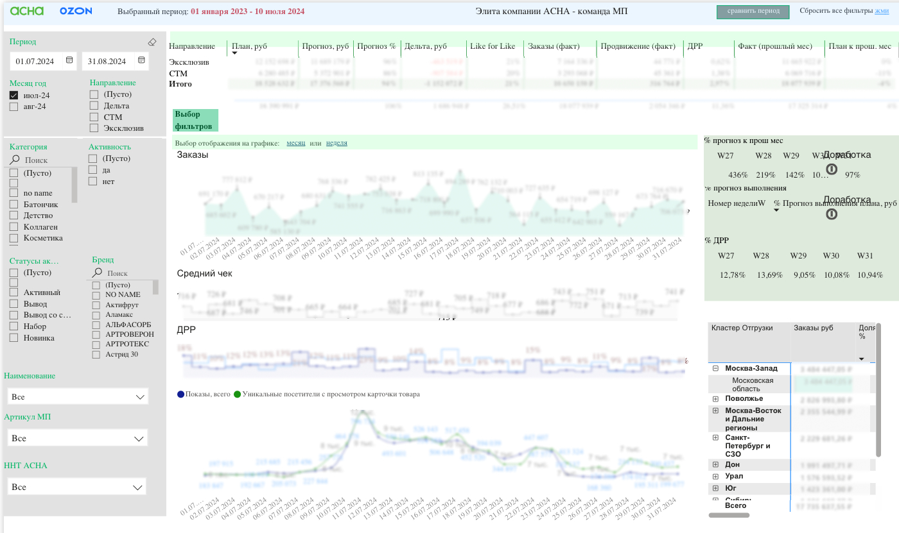The image size is (899, 533).
Task: Switch chart display to месяц
Action: click(x=295, y=143)
